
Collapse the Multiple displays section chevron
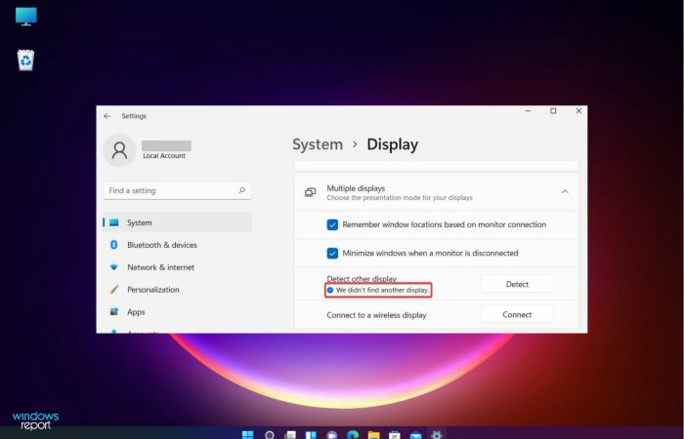click(x=565, y=191)
